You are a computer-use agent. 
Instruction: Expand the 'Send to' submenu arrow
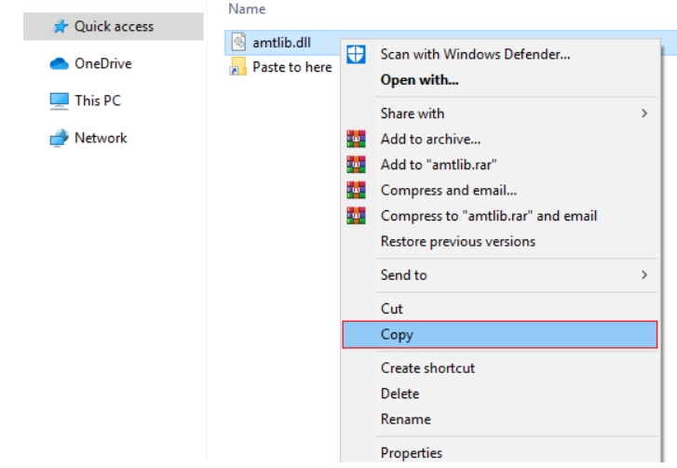tap(643, 275)
